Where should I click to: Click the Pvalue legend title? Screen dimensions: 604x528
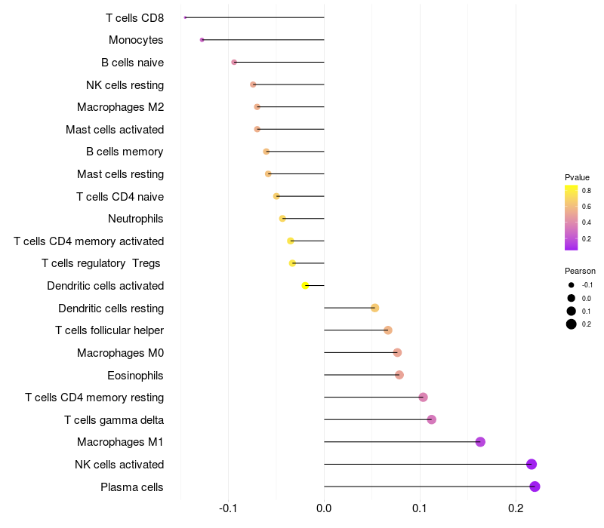pos(577,177)
